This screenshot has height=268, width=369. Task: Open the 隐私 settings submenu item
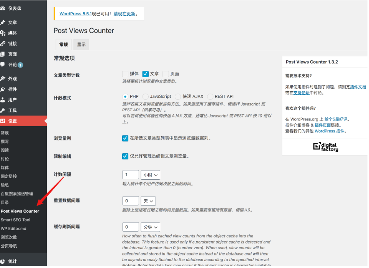click(x=5, y=185)
